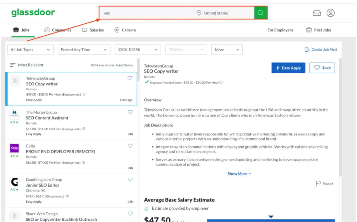The height and width of the screenshot is (222, 357).
Task: Open the inbox tray icon
Action: [x=317, y=13]
